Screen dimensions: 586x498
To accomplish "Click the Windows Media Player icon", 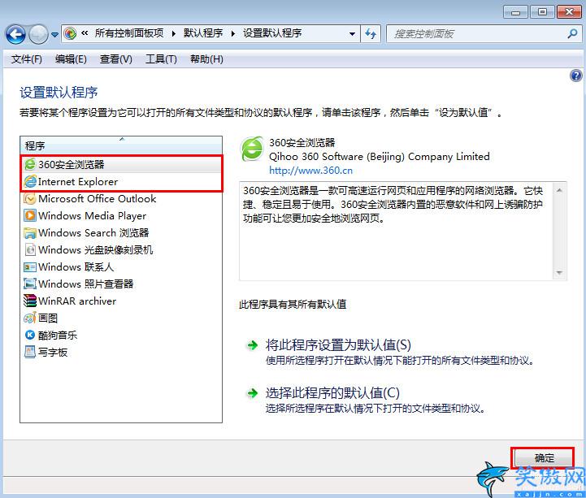I will coord(30,215).
